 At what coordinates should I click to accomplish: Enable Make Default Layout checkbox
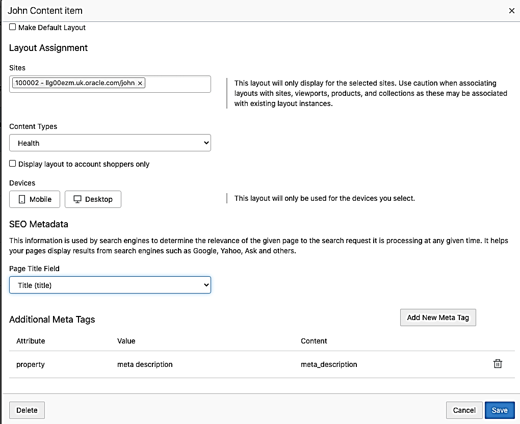(x=13, y=27)
